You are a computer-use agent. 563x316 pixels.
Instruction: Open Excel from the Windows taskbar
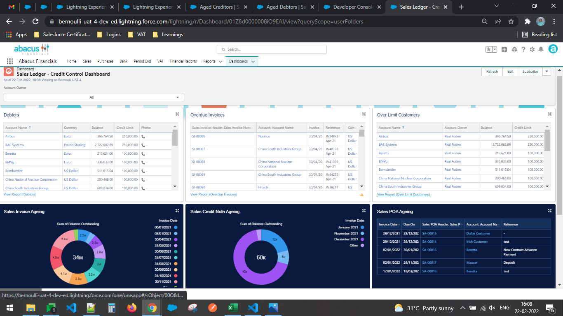[233, 308]
